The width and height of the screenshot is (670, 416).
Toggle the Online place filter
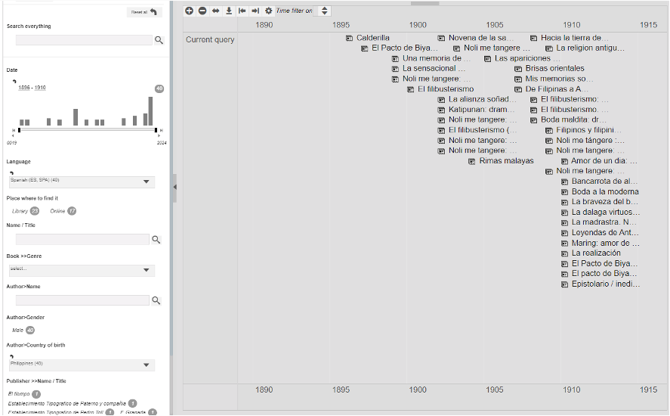57,211
